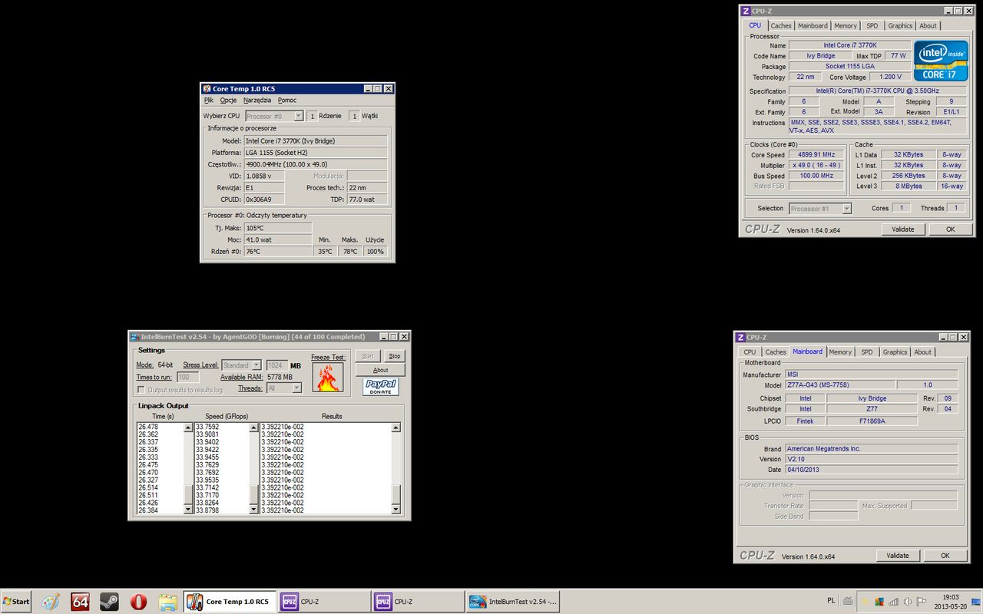Open the file explorer folder icon
The width and height of the screenshot is (983, 614).
pyautogui.click(x=167, y=602)
